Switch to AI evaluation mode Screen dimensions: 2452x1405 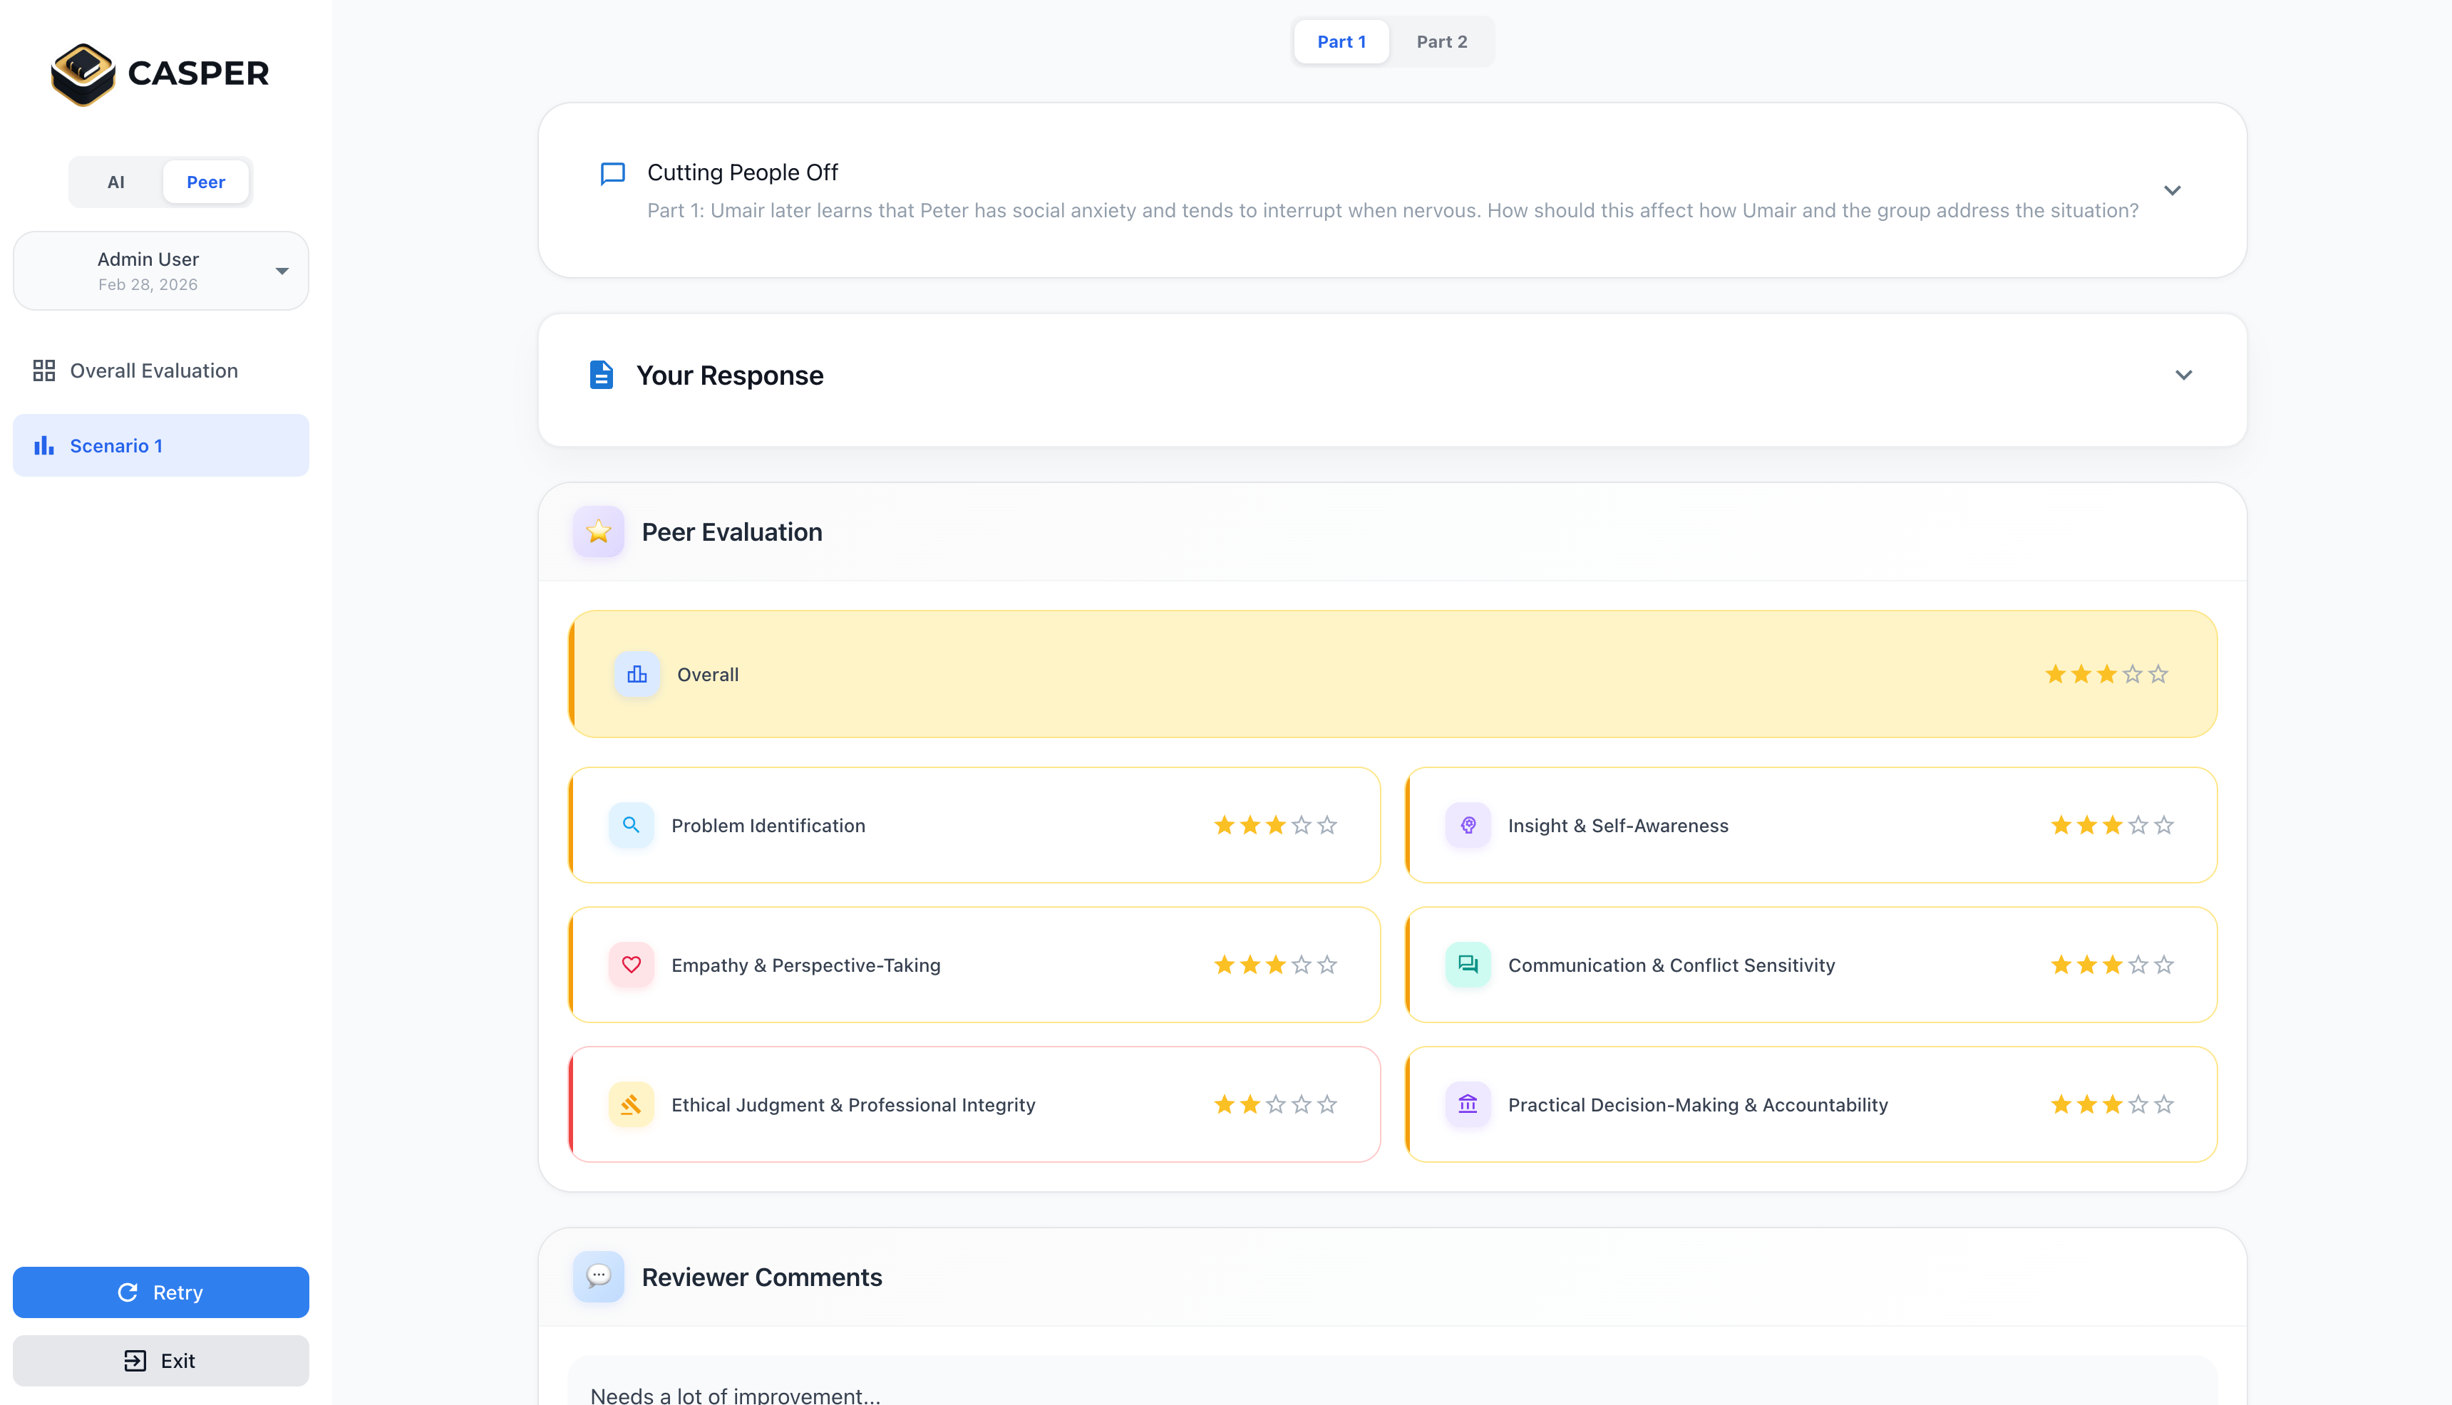pos(116,182)
